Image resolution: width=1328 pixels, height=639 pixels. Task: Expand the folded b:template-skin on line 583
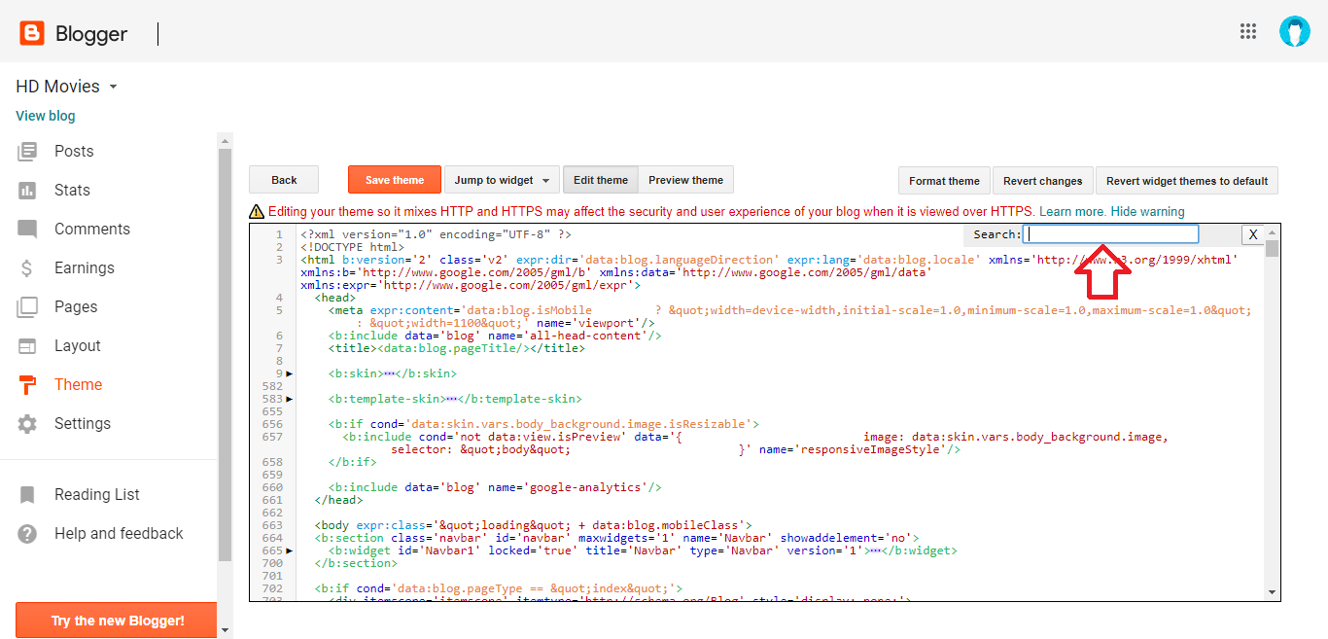(x=290, y=399)
